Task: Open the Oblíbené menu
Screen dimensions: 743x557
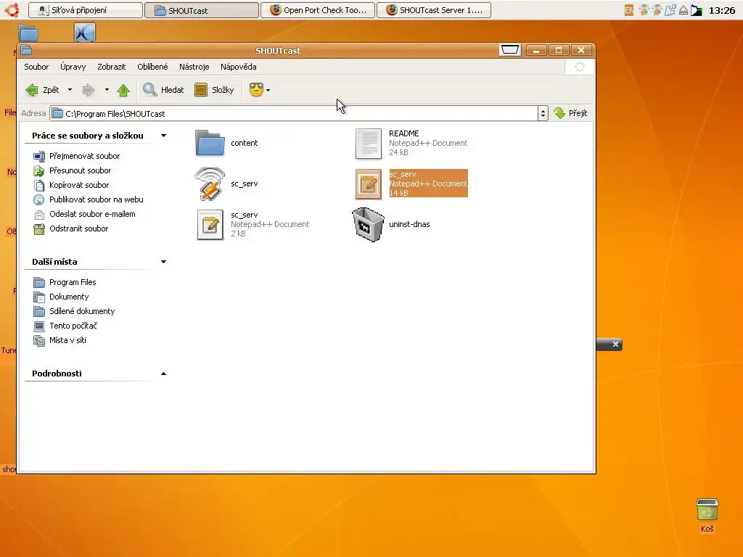Action: [x=152, y=67]
